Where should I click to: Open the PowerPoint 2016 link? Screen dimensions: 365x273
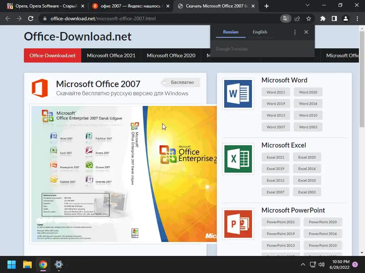[x=323, y=234]
